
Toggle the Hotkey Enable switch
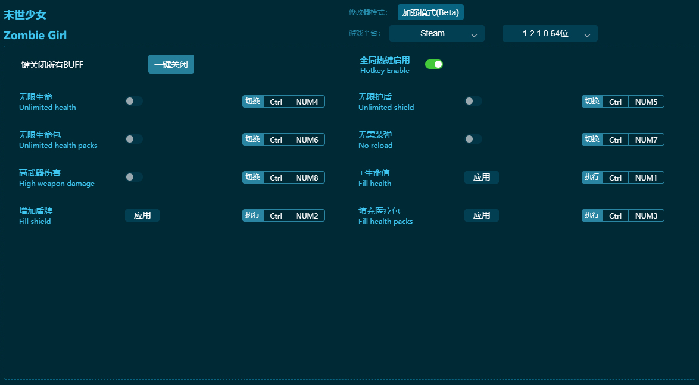pyautogui.click(x=433, y=64)
